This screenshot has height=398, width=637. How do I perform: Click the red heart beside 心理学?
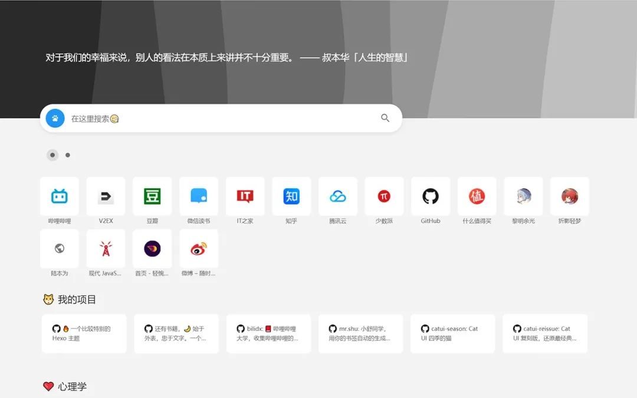click(48, 386)
